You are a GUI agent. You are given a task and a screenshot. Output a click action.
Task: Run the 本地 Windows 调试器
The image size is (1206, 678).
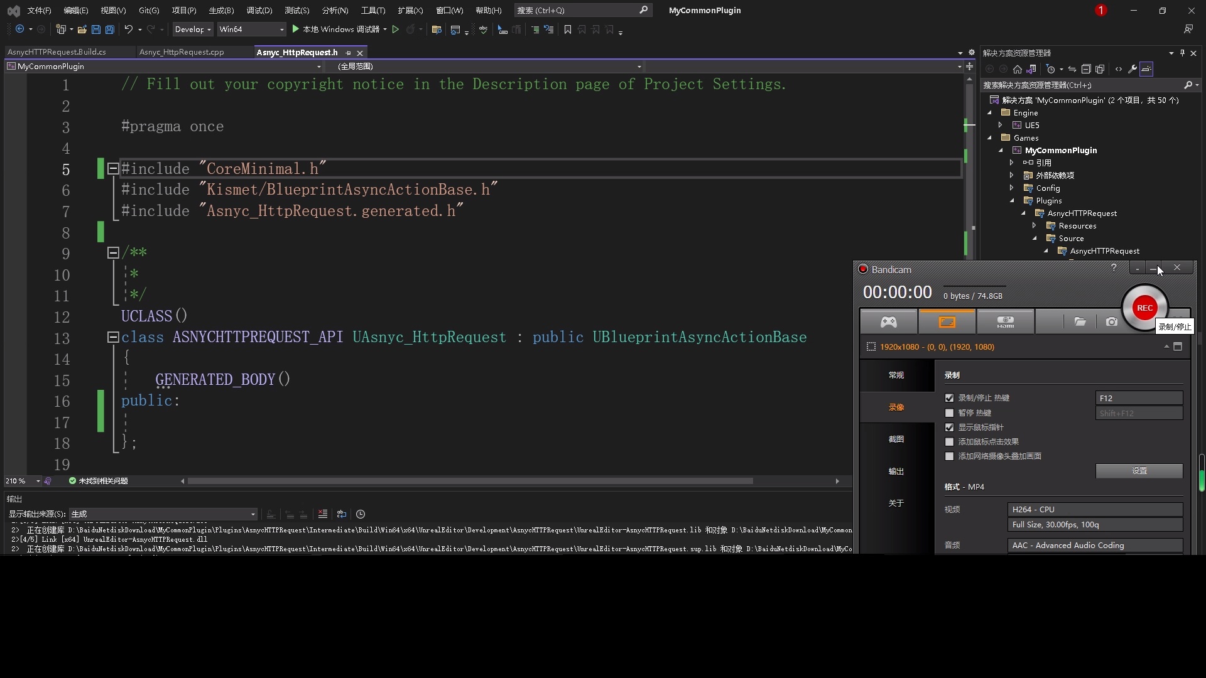pos(338,29)
